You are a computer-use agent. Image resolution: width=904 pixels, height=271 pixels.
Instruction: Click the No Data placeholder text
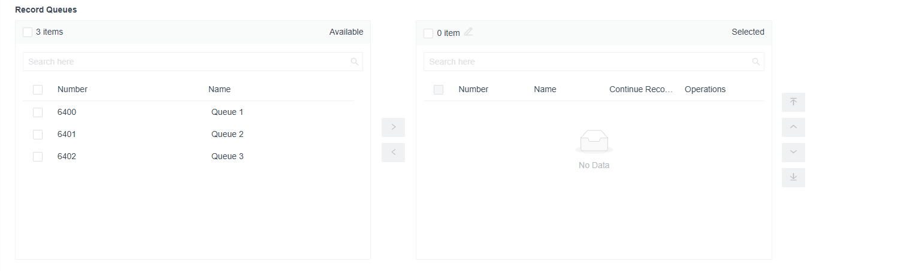pyautogui.click(x=594, y=165)
